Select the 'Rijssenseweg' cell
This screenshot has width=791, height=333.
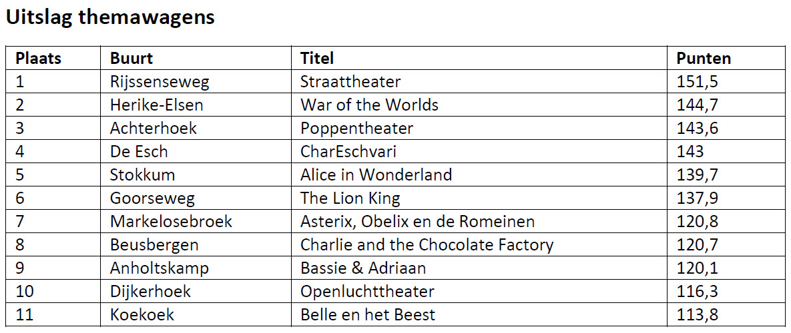tap(160, 82)
